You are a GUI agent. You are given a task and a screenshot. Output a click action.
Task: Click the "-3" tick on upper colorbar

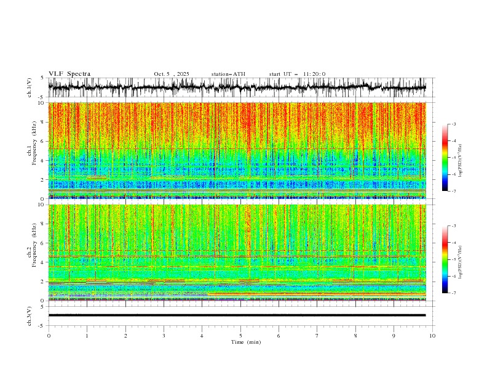[454, 124]
